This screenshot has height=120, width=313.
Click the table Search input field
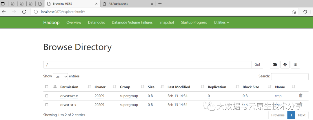pos(290,77)
